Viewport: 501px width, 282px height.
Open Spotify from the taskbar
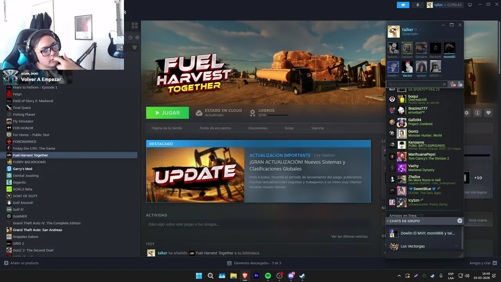pos(268,276)
